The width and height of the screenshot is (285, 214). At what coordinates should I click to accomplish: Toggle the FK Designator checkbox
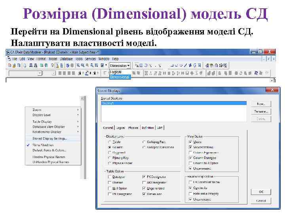(144, 177)
